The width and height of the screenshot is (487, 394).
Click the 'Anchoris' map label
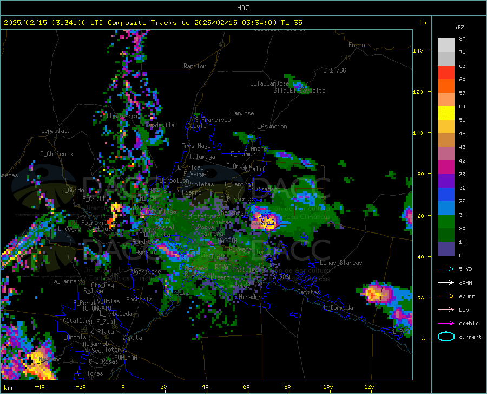coord(139,299)
